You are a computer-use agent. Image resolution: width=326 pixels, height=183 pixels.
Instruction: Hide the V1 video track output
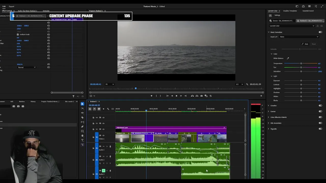pos(103,135)
